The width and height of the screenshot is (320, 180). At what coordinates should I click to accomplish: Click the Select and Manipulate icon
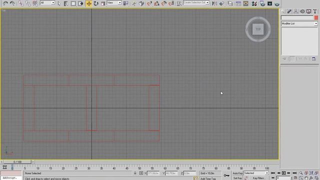pyautogui.click(x=134, y=3)
